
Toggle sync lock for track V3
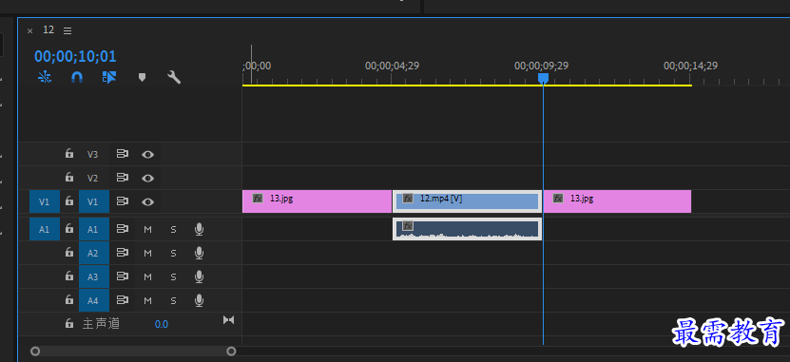click(x=123, y=154)
